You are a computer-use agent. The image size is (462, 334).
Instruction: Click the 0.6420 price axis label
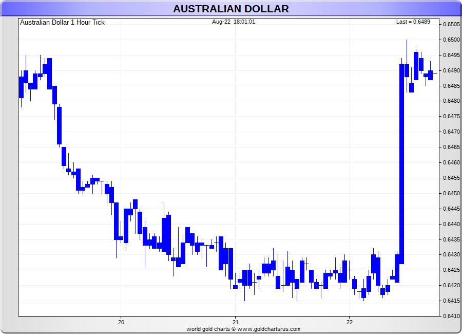pos(451,285)
